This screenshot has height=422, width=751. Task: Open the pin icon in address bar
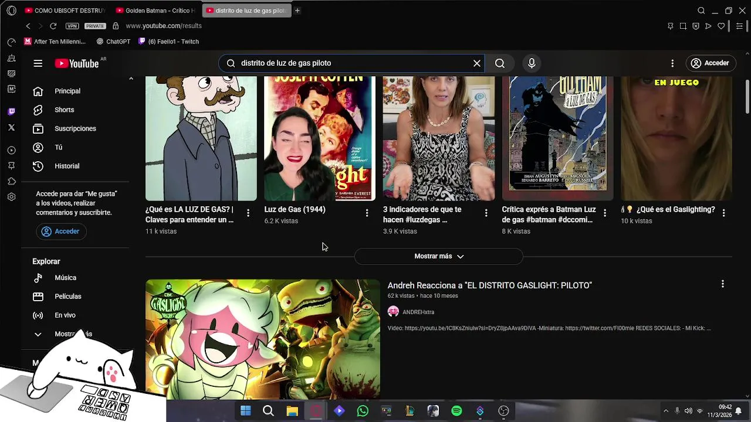tap(671, 26)
